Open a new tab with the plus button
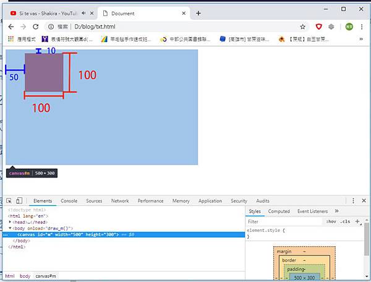The width and height of the screenshot is (371, 282). click(198, 14)
